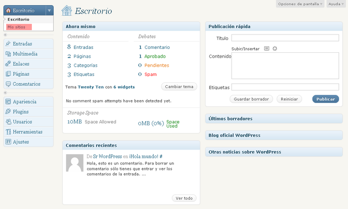
Task: Click the Usuarios people icon
Action: pos(8,122)
